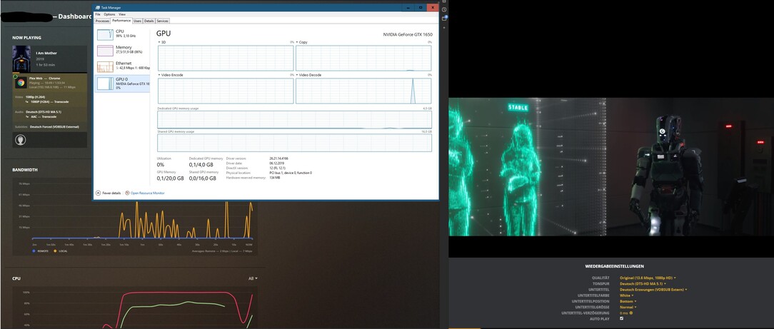The image size is (774, 329).
Task: Select the CPU performance graph thumbnail
Action: coord(105,34)
